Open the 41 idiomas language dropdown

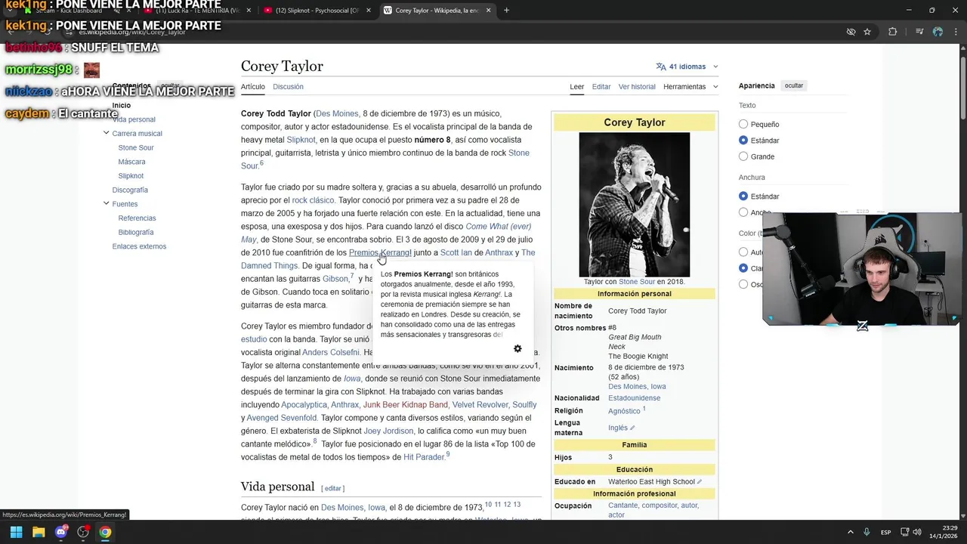(x=687, y=66)
